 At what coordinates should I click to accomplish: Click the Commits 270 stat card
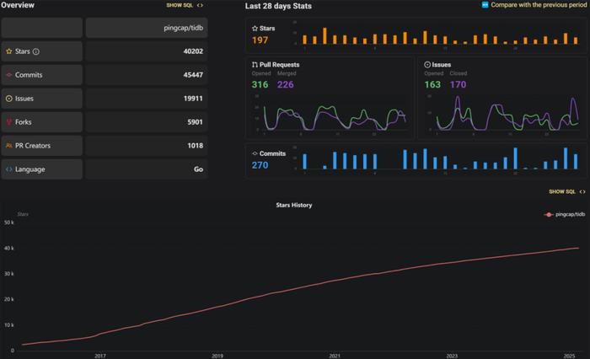[416, 160]
